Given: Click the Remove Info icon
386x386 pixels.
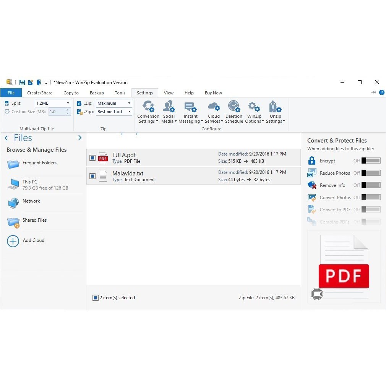Looking at the screenshot, I should [x=312, y=185].
